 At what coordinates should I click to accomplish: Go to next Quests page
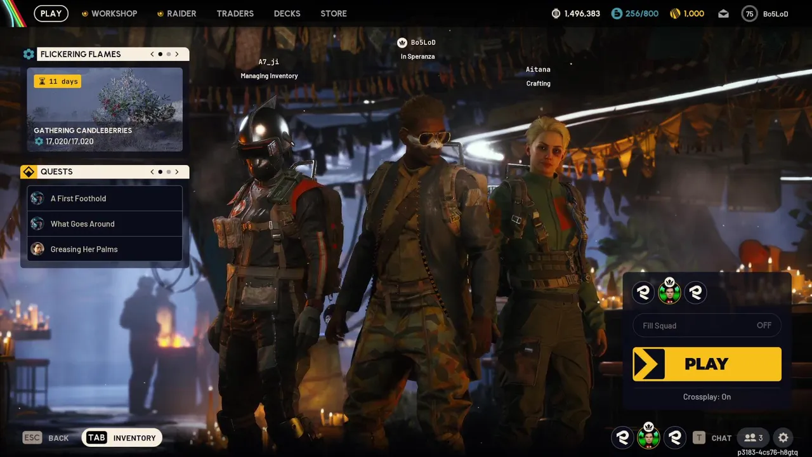pyautogui.click(x=177, y=171)
